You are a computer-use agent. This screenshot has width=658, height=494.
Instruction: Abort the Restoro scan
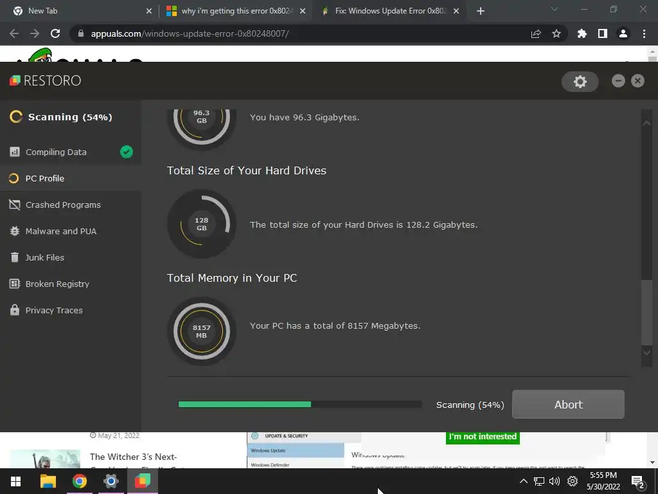[568, 404]
